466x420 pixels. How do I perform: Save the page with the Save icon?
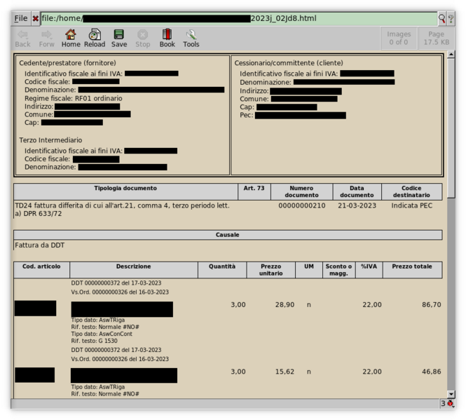tap(119, 38)
